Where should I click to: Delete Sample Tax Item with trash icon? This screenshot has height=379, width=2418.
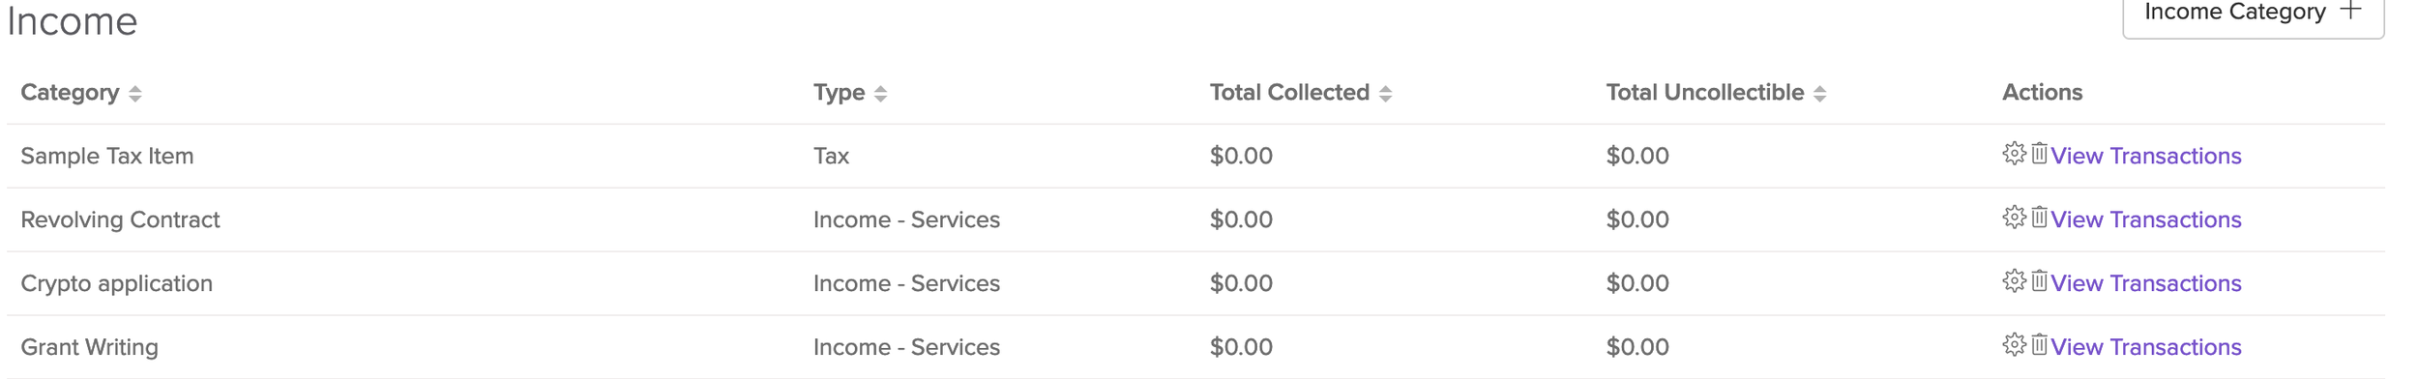pos(2039,154)
